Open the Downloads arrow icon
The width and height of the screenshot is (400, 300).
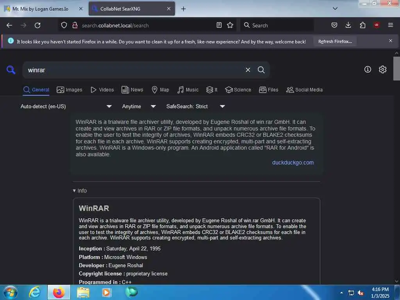click(348, 25)
